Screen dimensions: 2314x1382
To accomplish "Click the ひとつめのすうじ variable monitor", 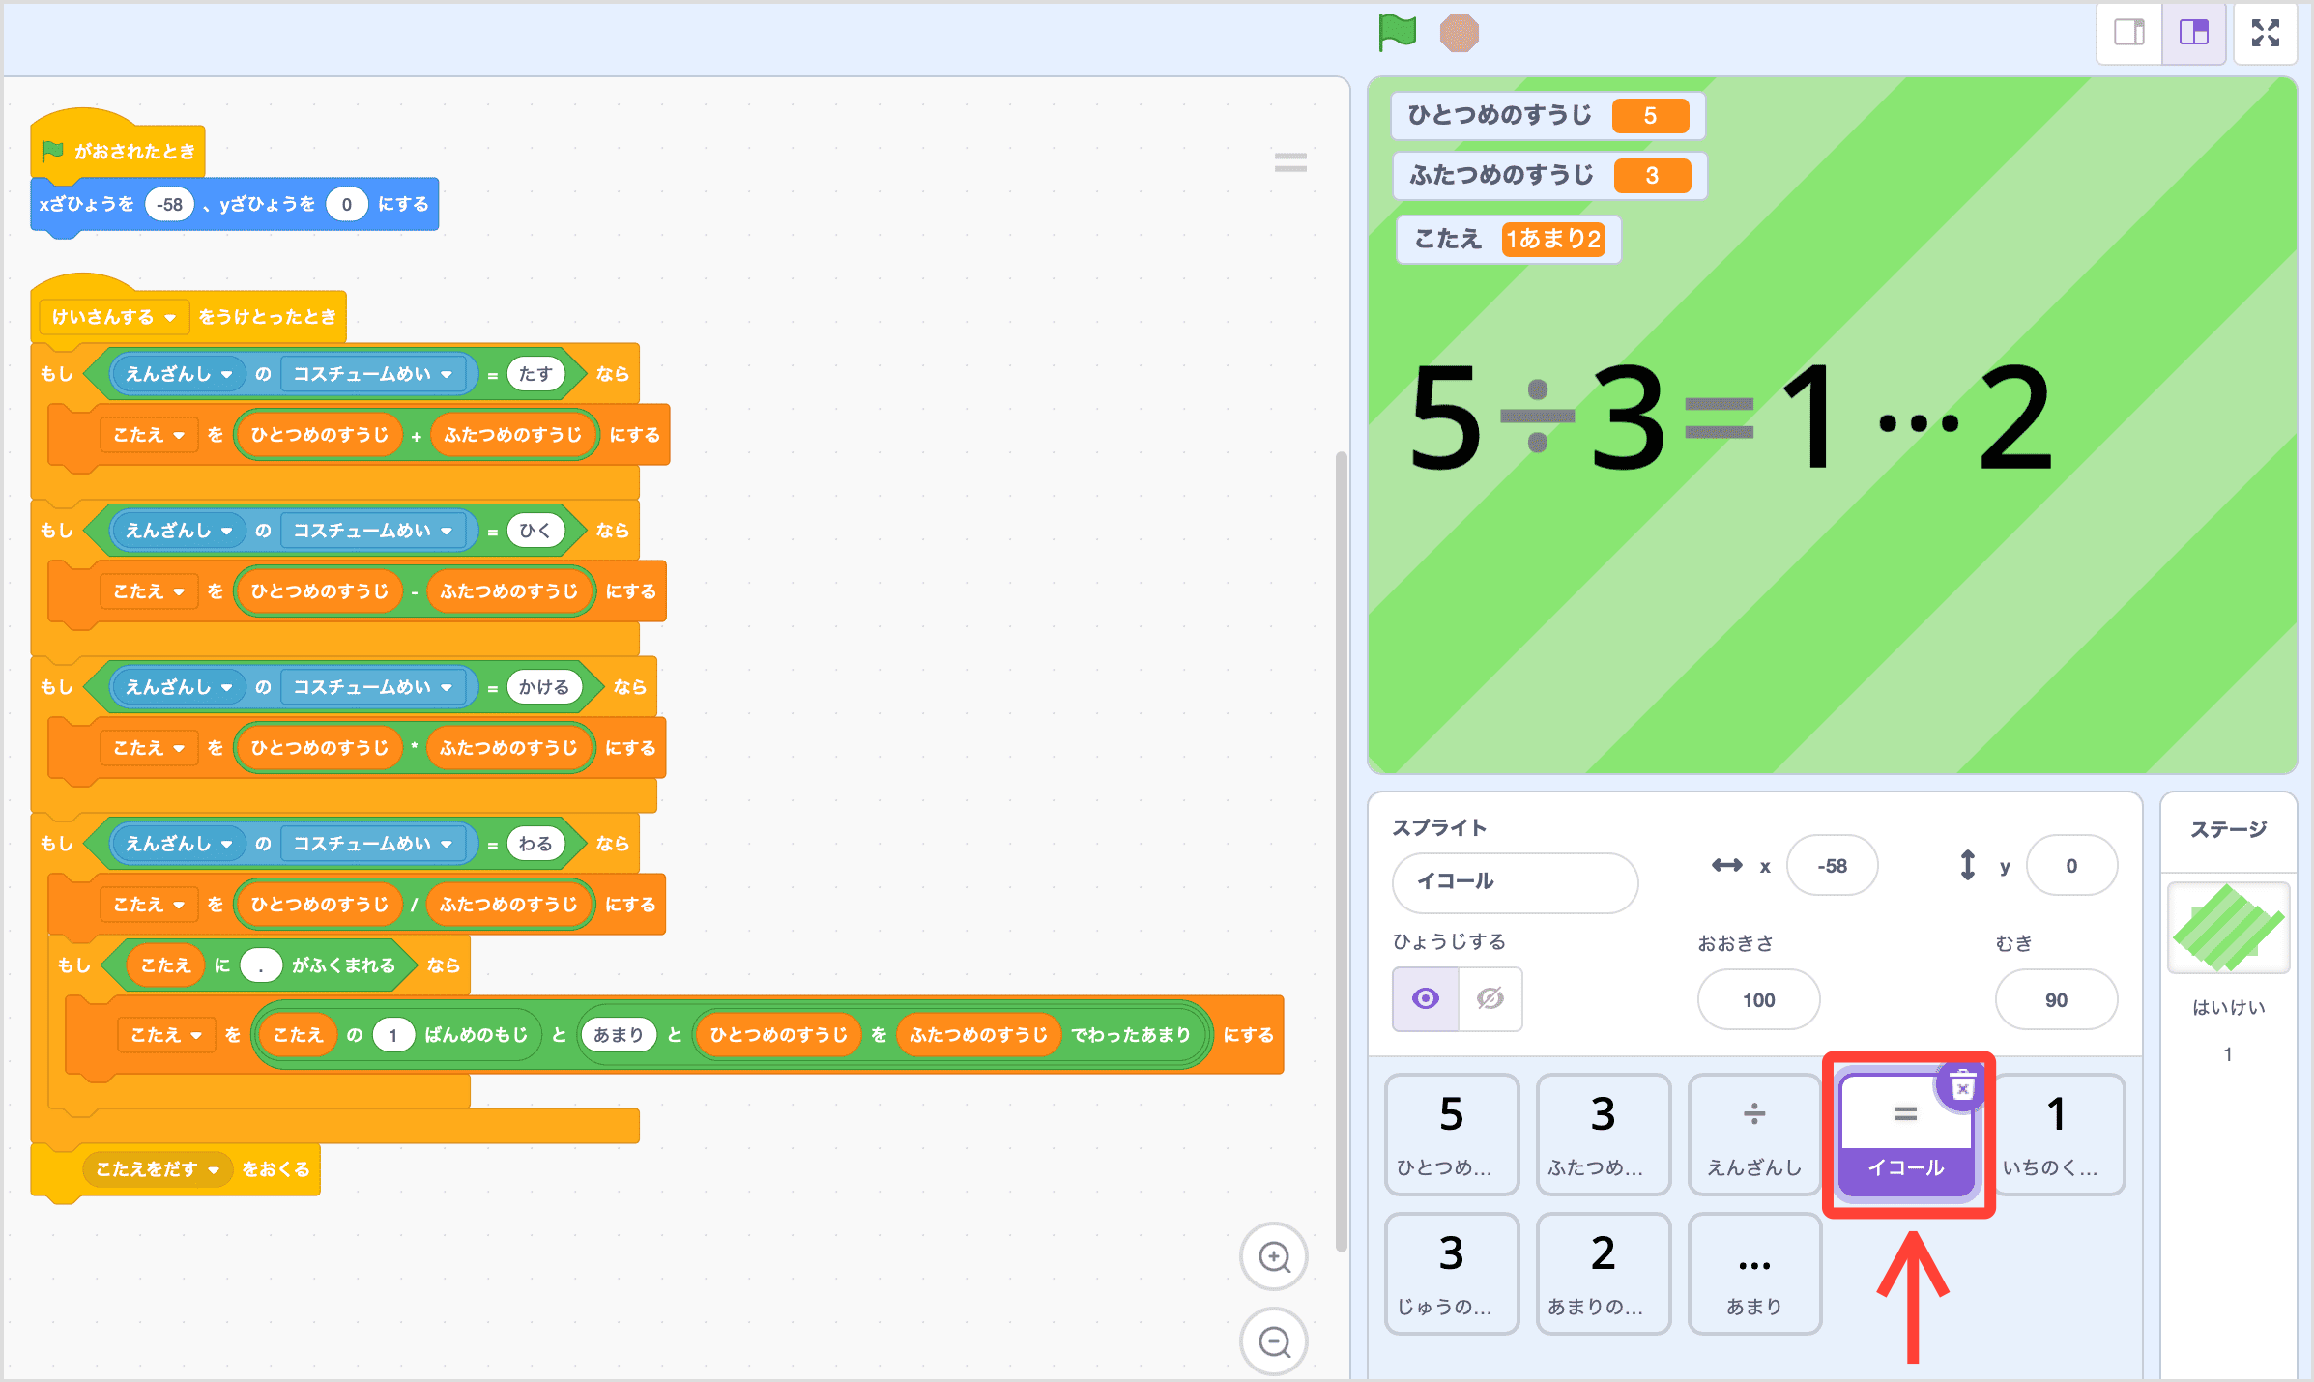I will tap(1547, 116).
